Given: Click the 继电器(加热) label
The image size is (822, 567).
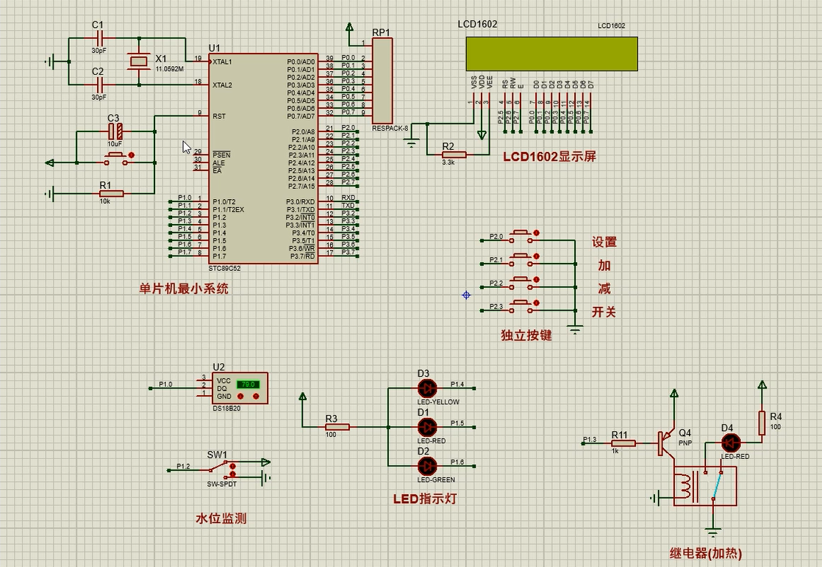Looking at the screenshot, I should [x=706, y=553].
